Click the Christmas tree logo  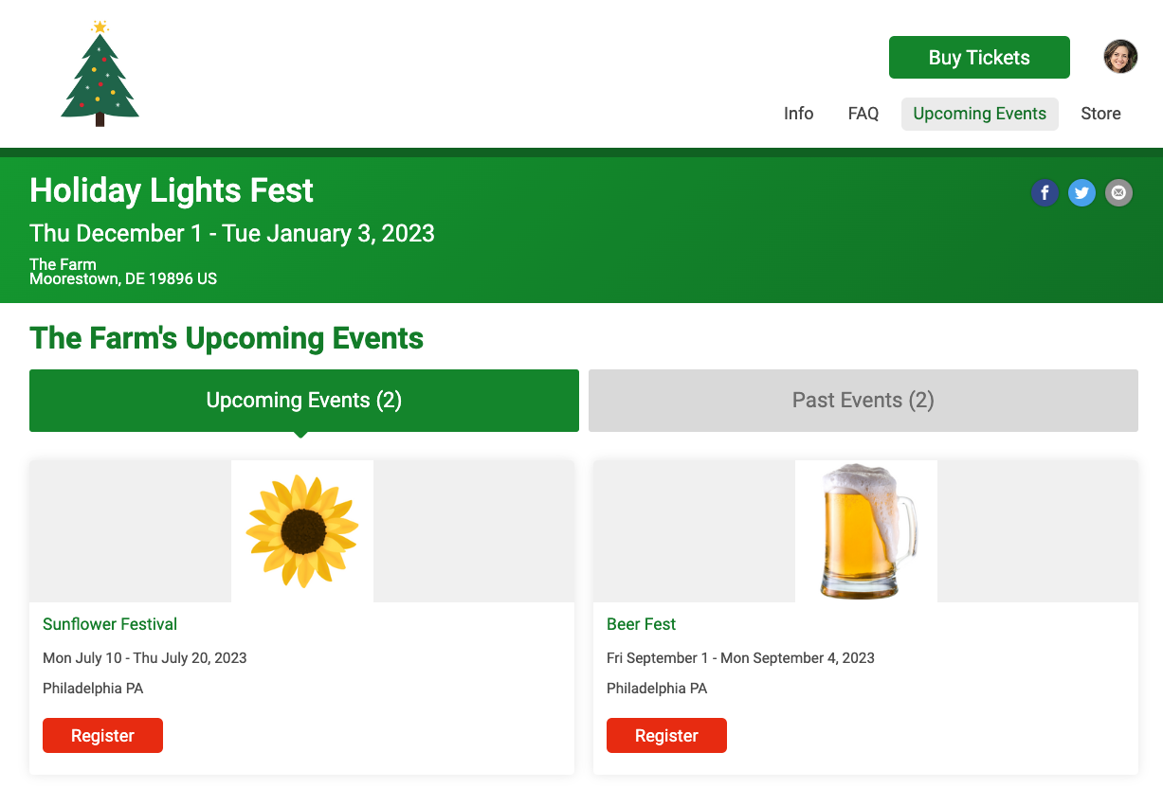click(x=100, y=74)
